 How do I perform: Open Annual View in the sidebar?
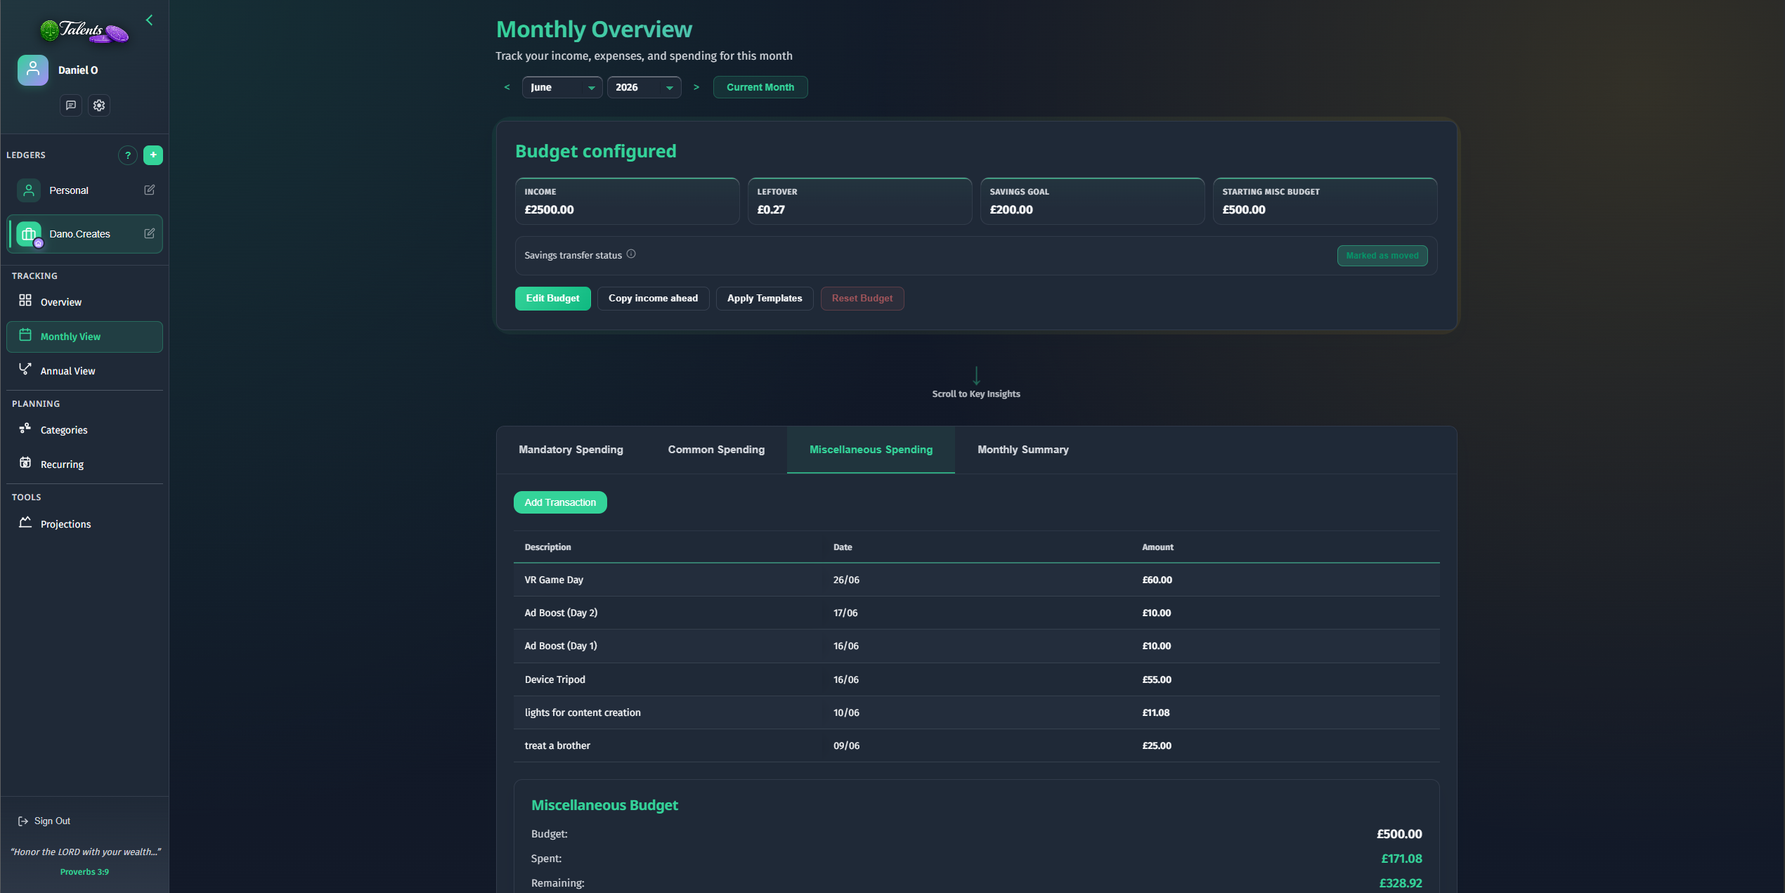(84, 371)
